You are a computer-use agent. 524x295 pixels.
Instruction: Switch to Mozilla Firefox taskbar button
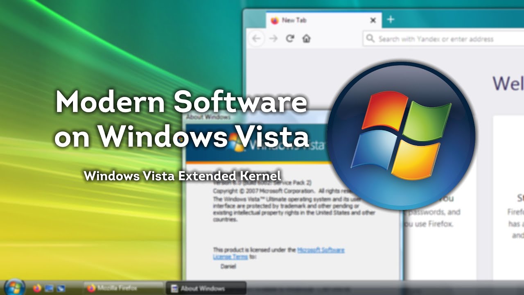[123, 288]
